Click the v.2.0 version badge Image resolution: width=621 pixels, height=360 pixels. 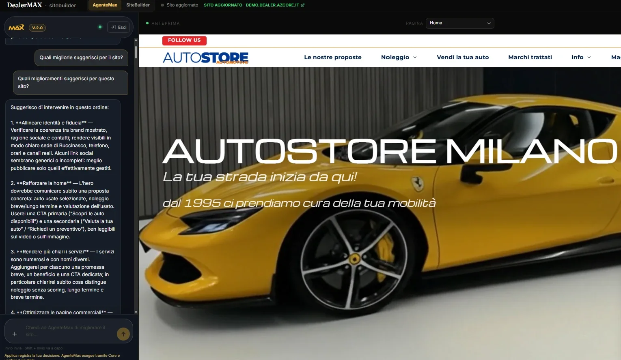37,28
